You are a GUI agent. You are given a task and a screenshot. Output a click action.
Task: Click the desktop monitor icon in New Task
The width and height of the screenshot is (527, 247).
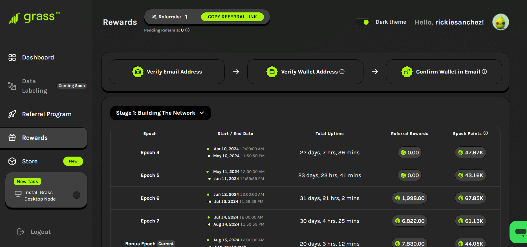click(x=18, y=194)
